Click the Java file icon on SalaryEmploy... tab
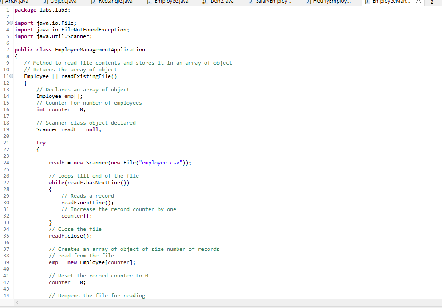The width and height of the screenshot is (442, 308). 251,2
